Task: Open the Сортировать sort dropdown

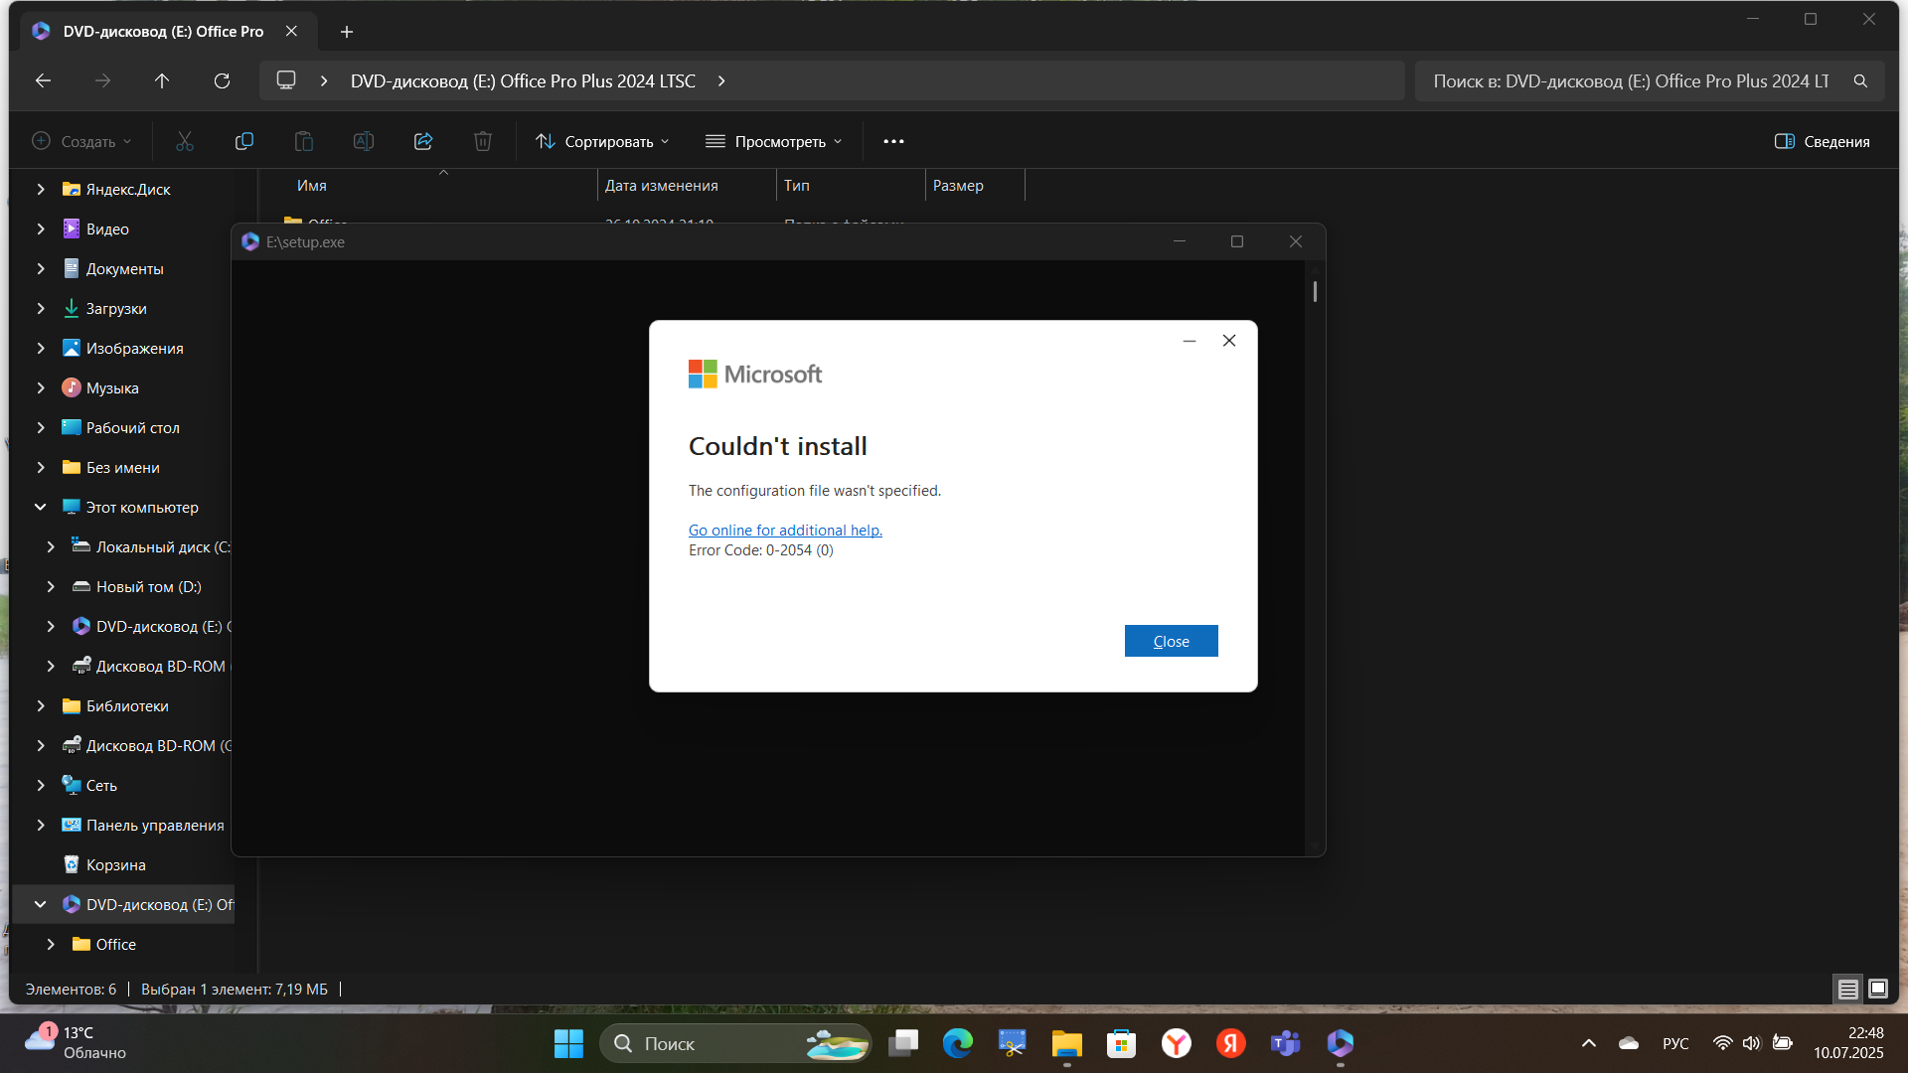Action: tap(602, 141)
